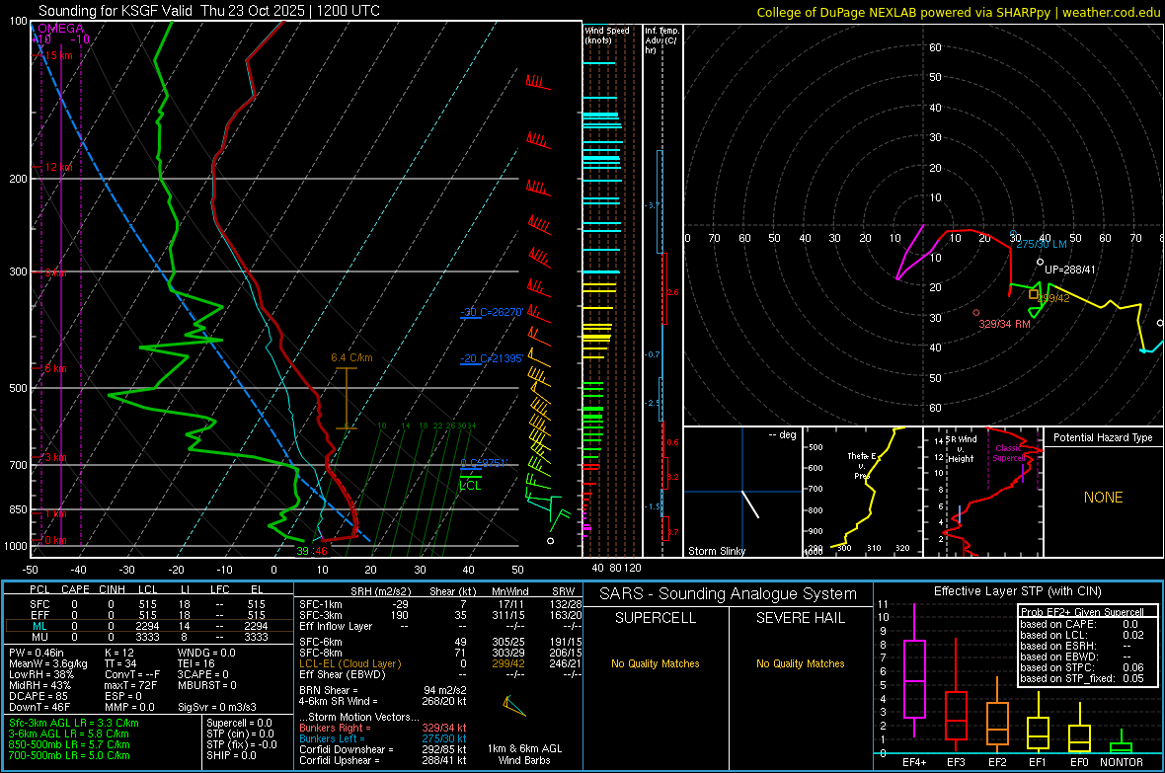Click the Bunkers right-mover red circle on hodograph
This screenshot has width=1165, height=773.
976,313
